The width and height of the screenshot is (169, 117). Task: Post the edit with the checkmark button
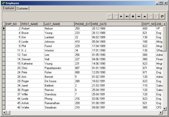pos(151,16)
